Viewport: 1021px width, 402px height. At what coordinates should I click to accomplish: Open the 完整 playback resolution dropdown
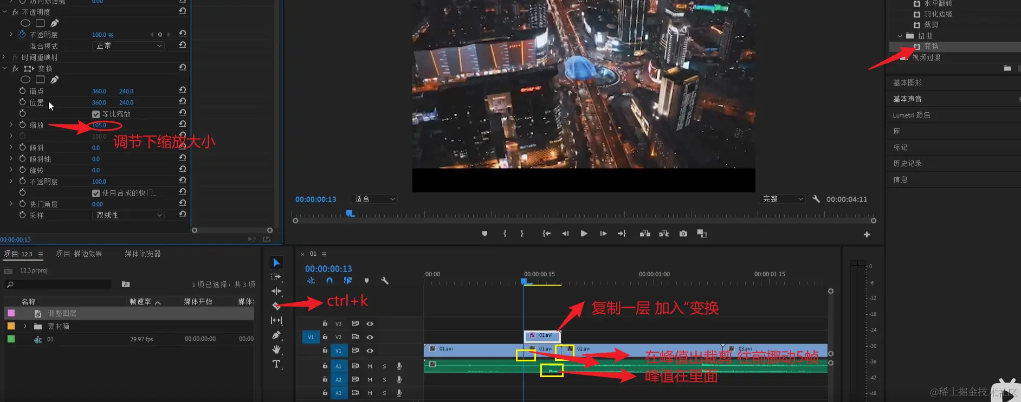[783, 199]
